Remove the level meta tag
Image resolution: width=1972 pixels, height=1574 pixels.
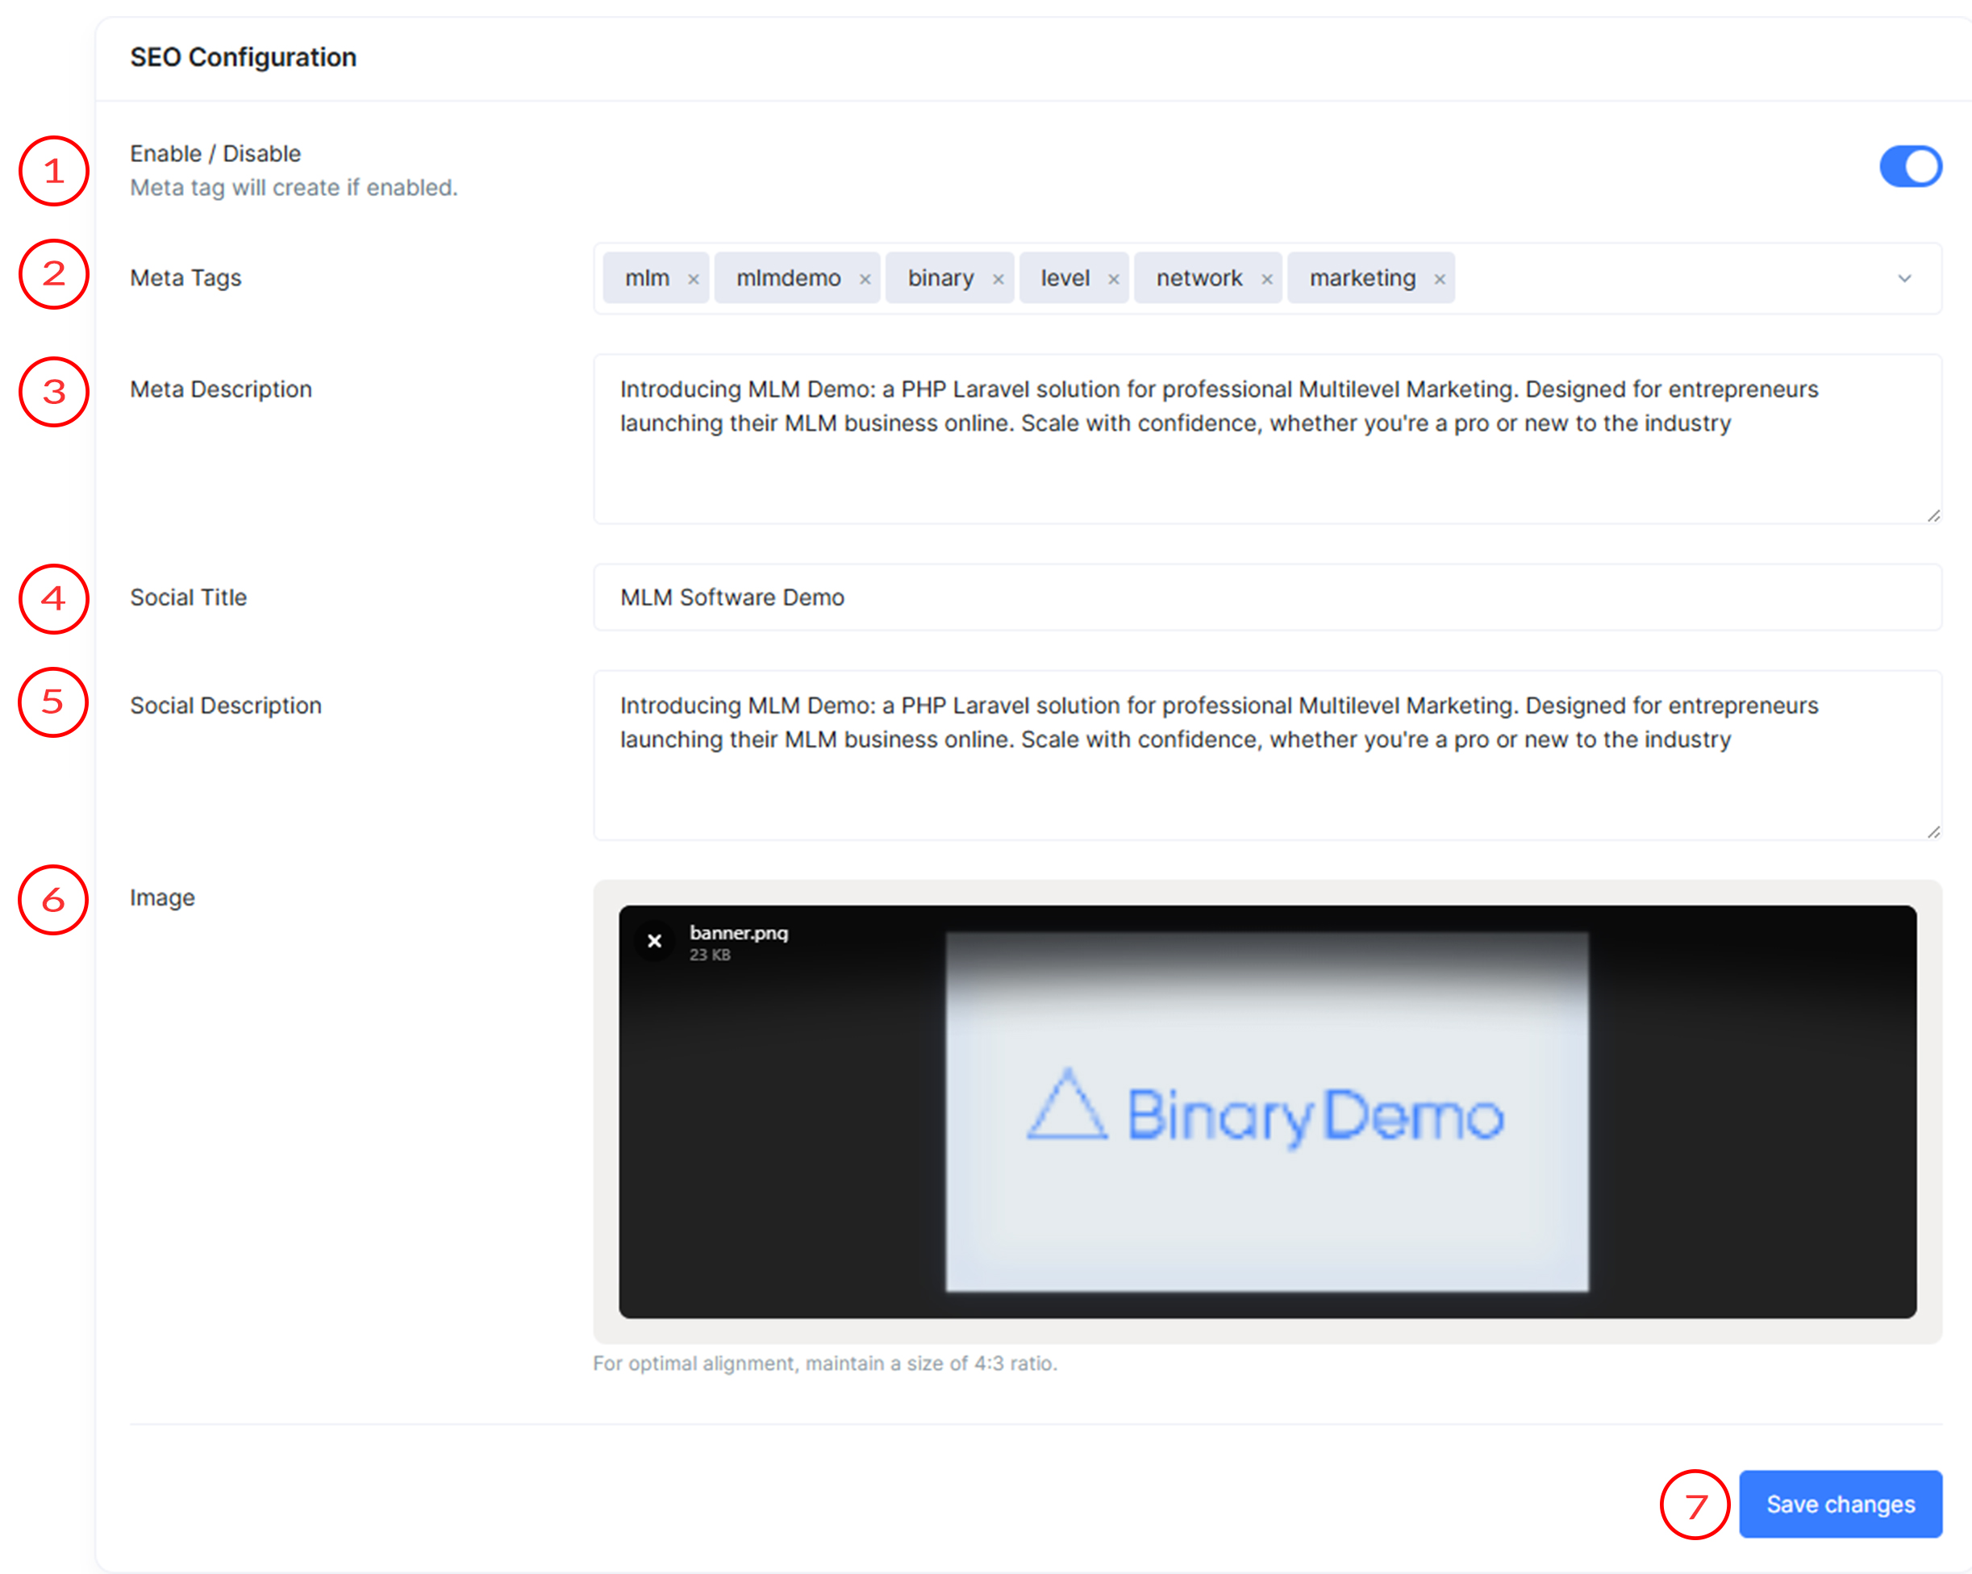coord(1113,279)
